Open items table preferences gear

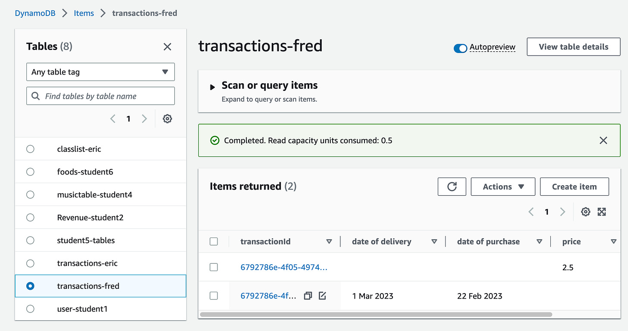click(x=585, y=212)
